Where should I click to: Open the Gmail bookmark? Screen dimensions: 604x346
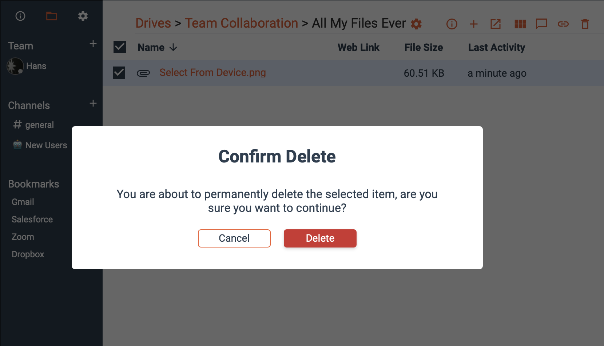[23, 202]
